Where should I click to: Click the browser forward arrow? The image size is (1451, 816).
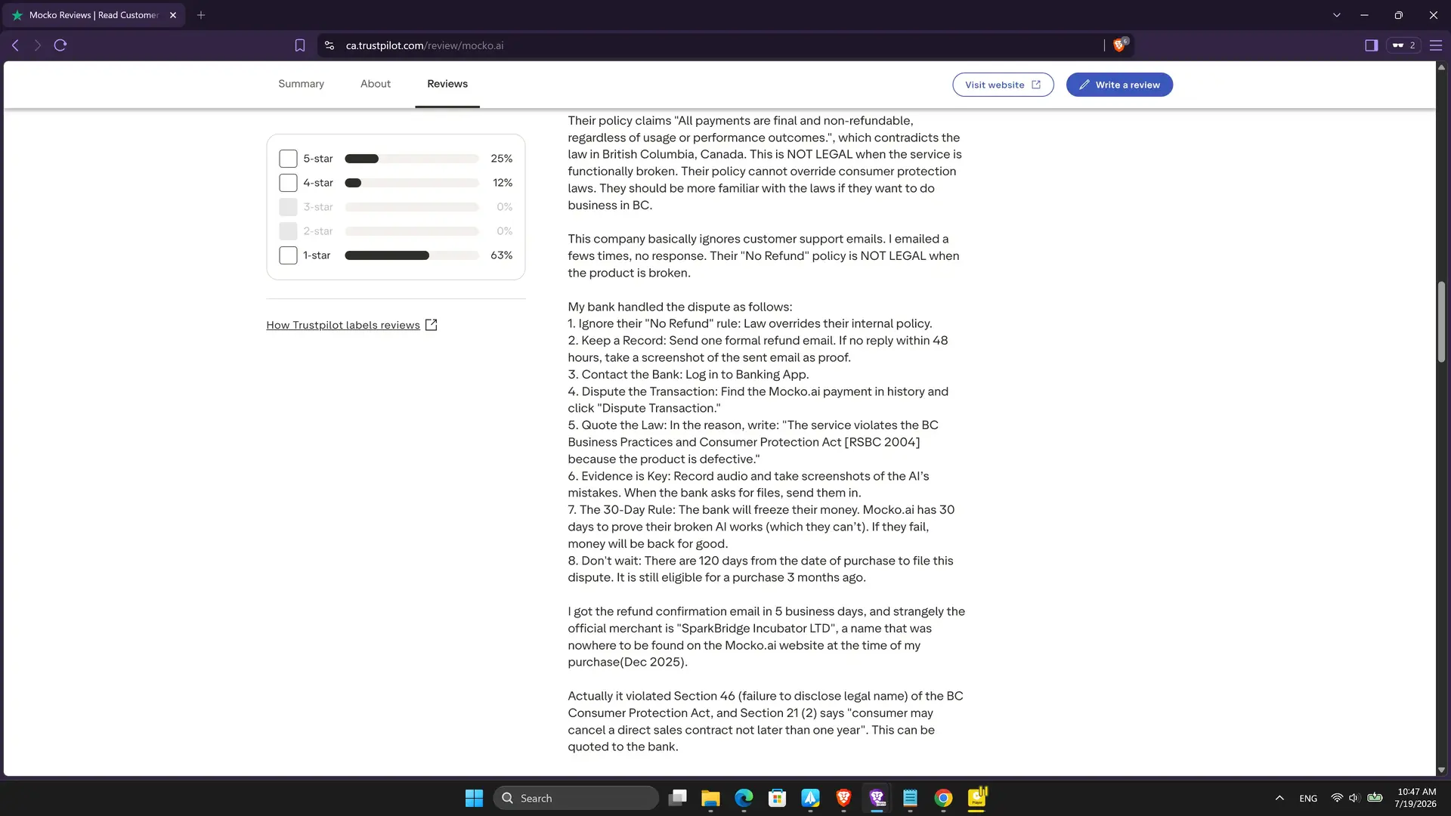[x=37, y=45]
